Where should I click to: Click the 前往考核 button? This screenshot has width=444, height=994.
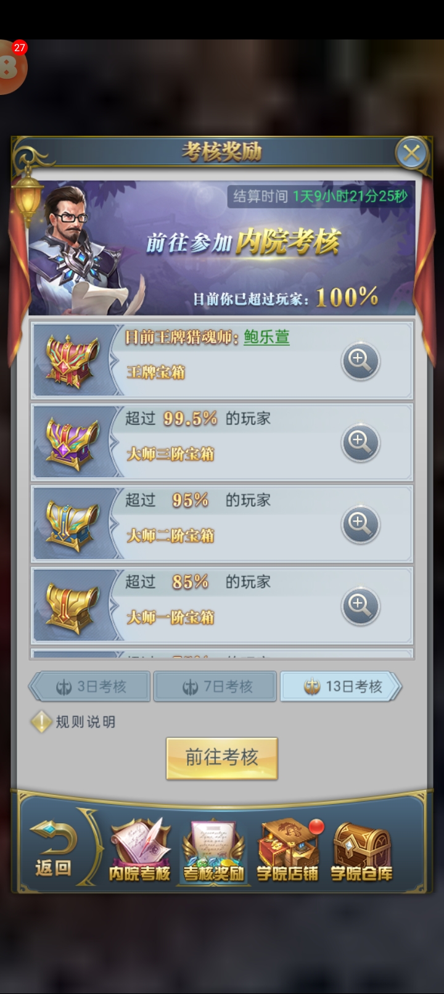[x=222, y=758]
